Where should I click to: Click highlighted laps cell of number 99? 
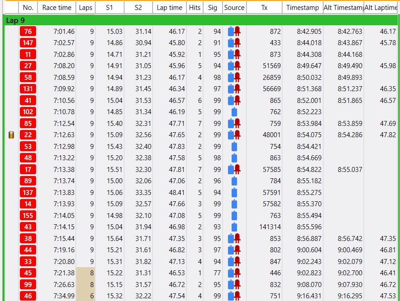86,284
